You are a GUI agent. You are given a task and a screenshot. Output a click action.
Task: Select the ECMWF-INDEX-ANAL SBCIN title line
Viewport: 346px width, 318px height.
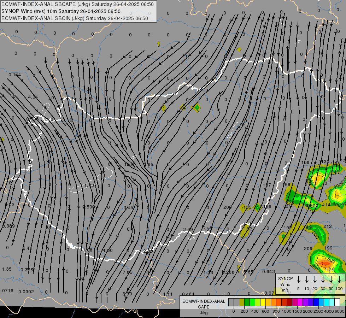pos(75,18)
